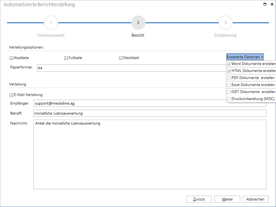Enable PDF Dokumente erstellen option
Image resolution: width=276 pixels, height=207 pixels.
coord(229,78)
